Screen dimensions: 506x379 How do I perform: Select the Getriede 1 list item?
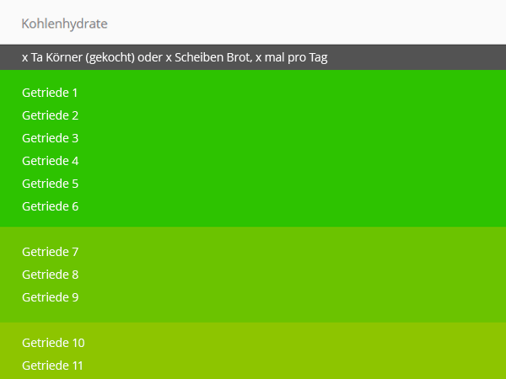pyautogui.click(x=50, y=93)
